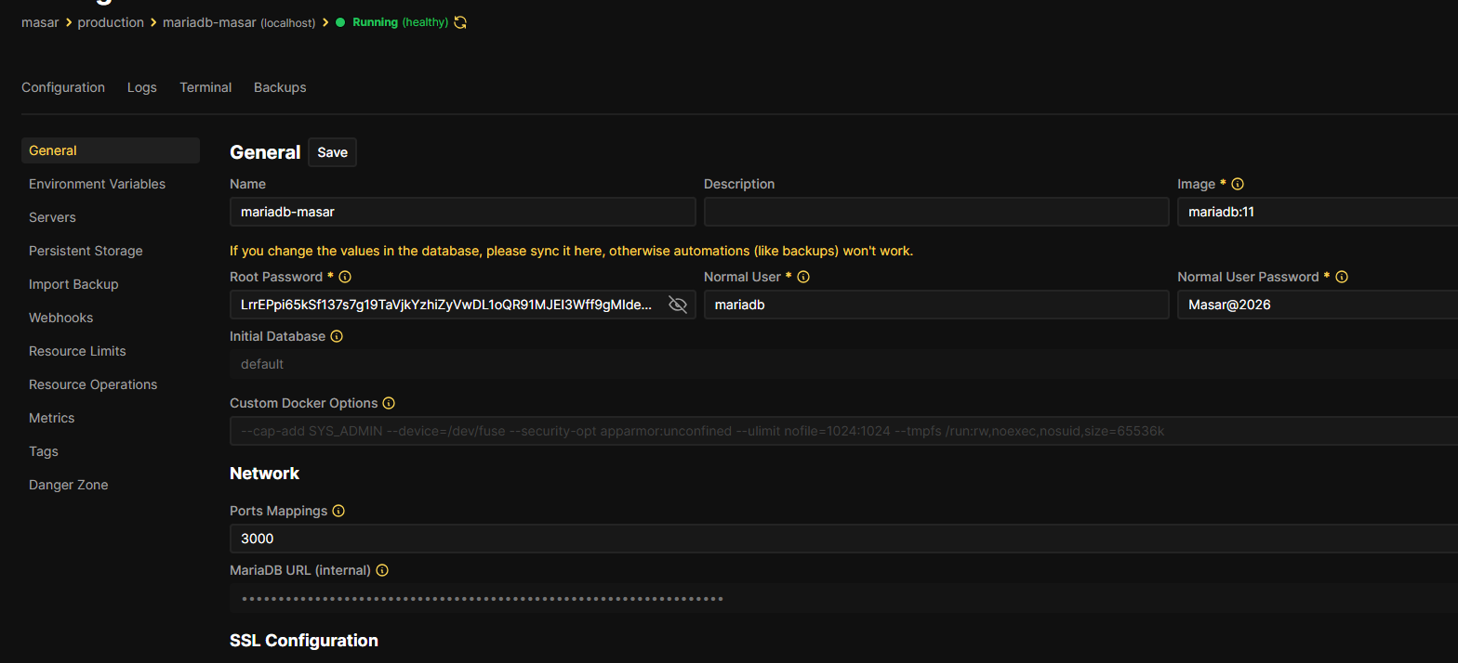Switch to the Terminal tab
The height and width of the screenshot is (663, 1458).
205,87
